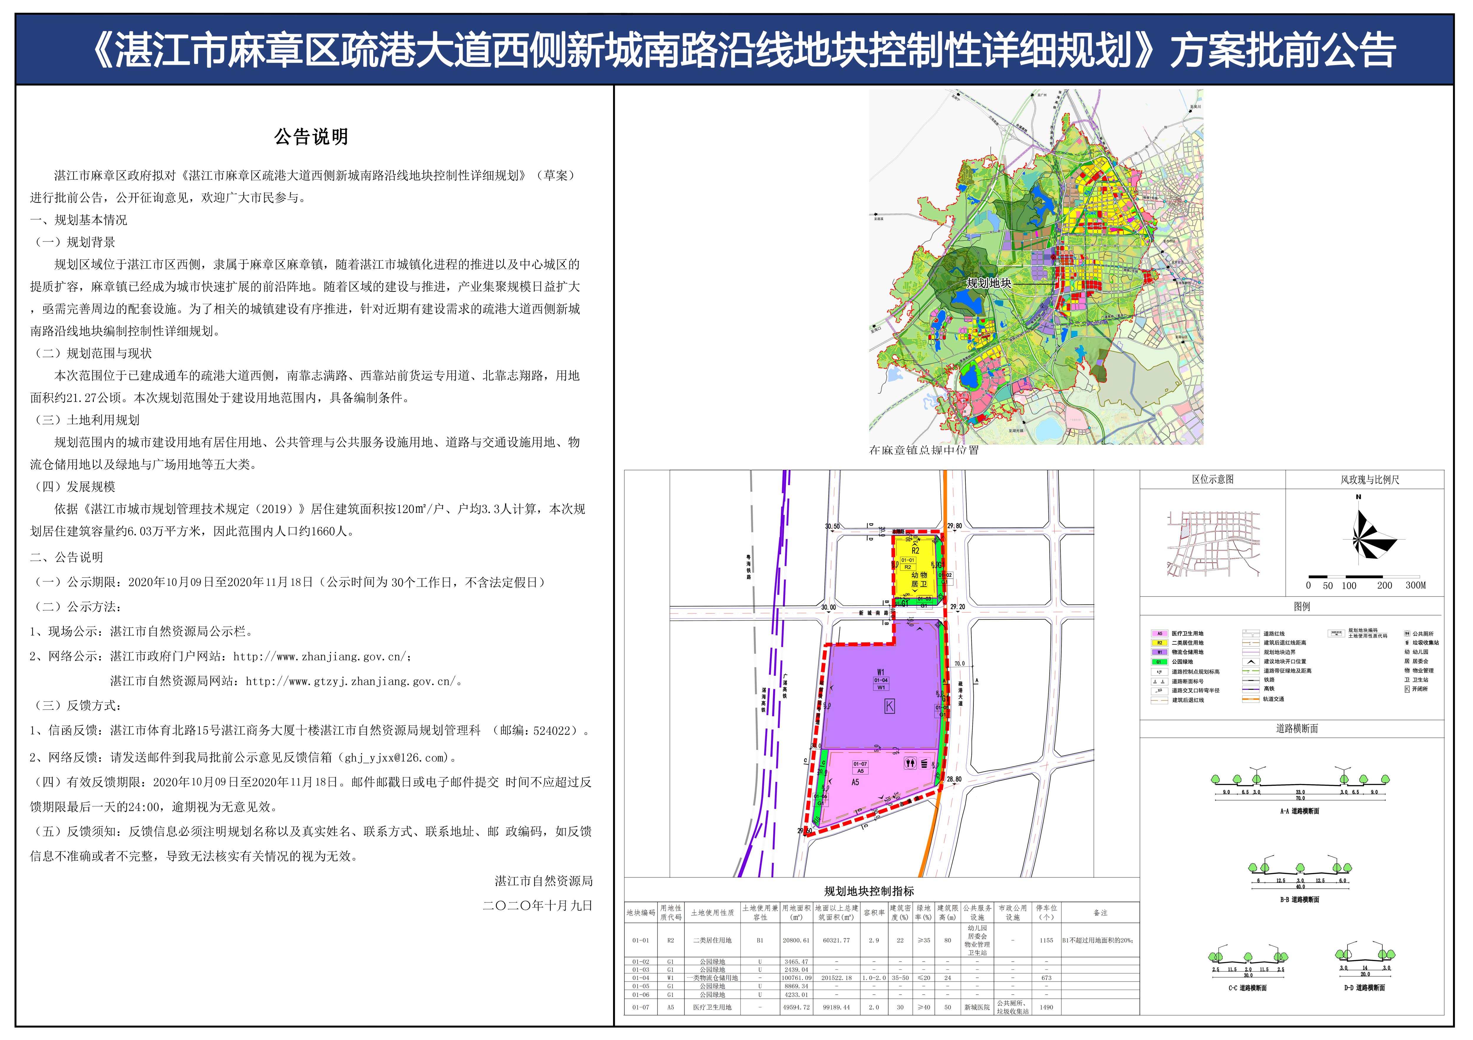Click the 01-04 W1 plot label on the map
This screenshot has width=1473, height=1040.
tap(881, 684)
